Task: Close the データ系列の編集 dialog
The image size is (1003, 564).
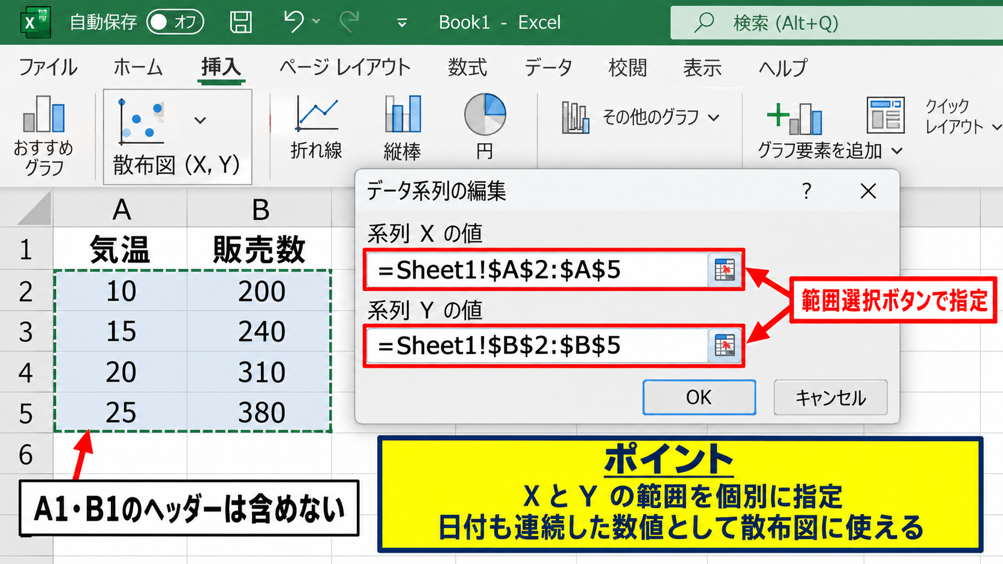Action: click(x=868, y=191)
